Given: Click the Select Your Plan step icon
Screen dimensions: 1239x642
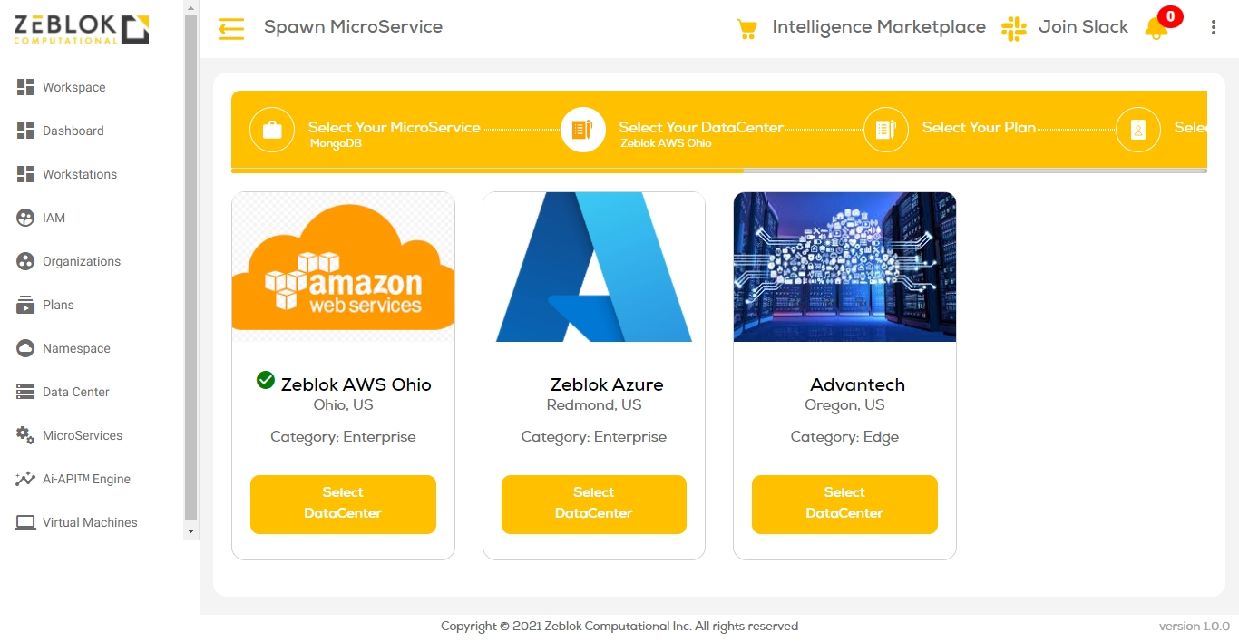Looking at the screenshot, I should 886,130.
